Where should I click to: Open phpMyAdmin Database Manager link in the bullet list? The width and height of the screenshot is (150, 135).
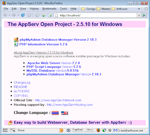[64, 74]
